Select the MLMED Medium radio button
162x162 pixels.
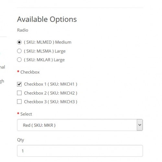click(19, 42)
